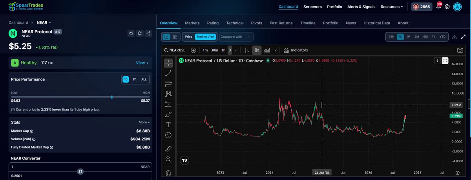Set Price Performance range to 1Y

[134, 79]
